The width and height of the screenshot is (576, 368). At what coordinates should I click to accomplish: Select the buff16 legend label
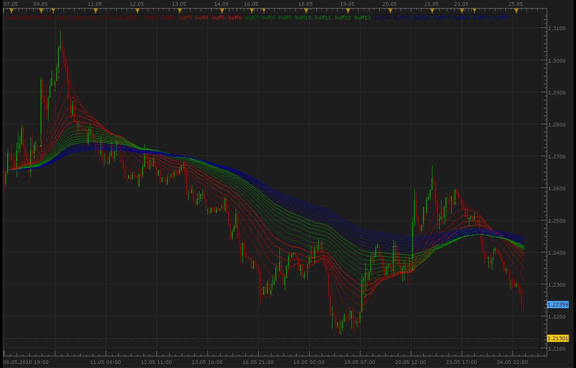click(422, 18)
